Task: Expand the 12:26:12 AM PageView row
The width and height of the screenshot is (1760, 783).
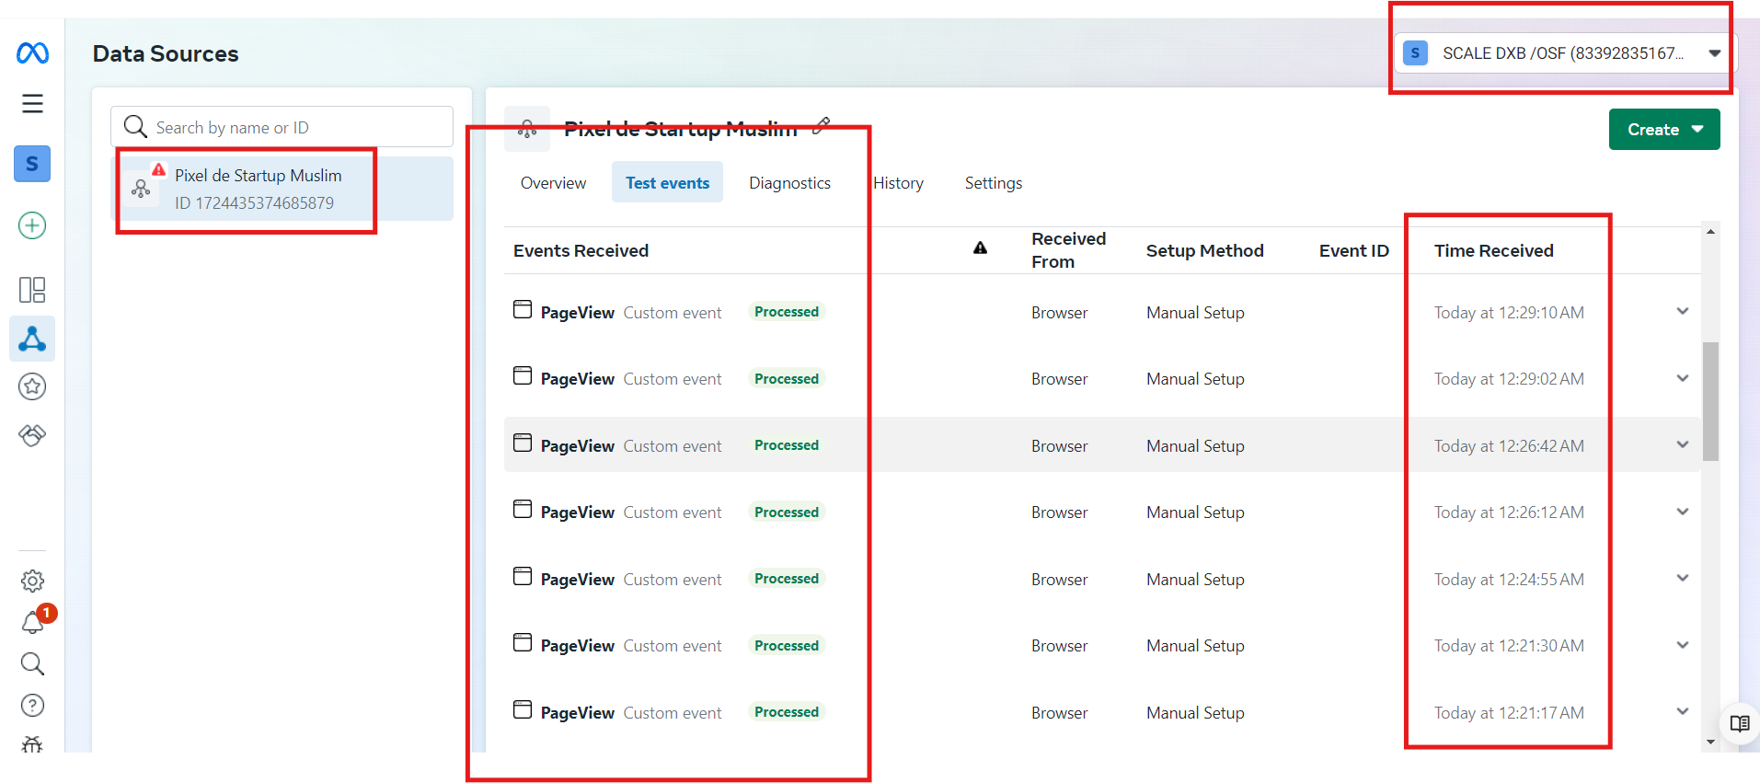Action: pyautogui.click(x=1683, y=512)
